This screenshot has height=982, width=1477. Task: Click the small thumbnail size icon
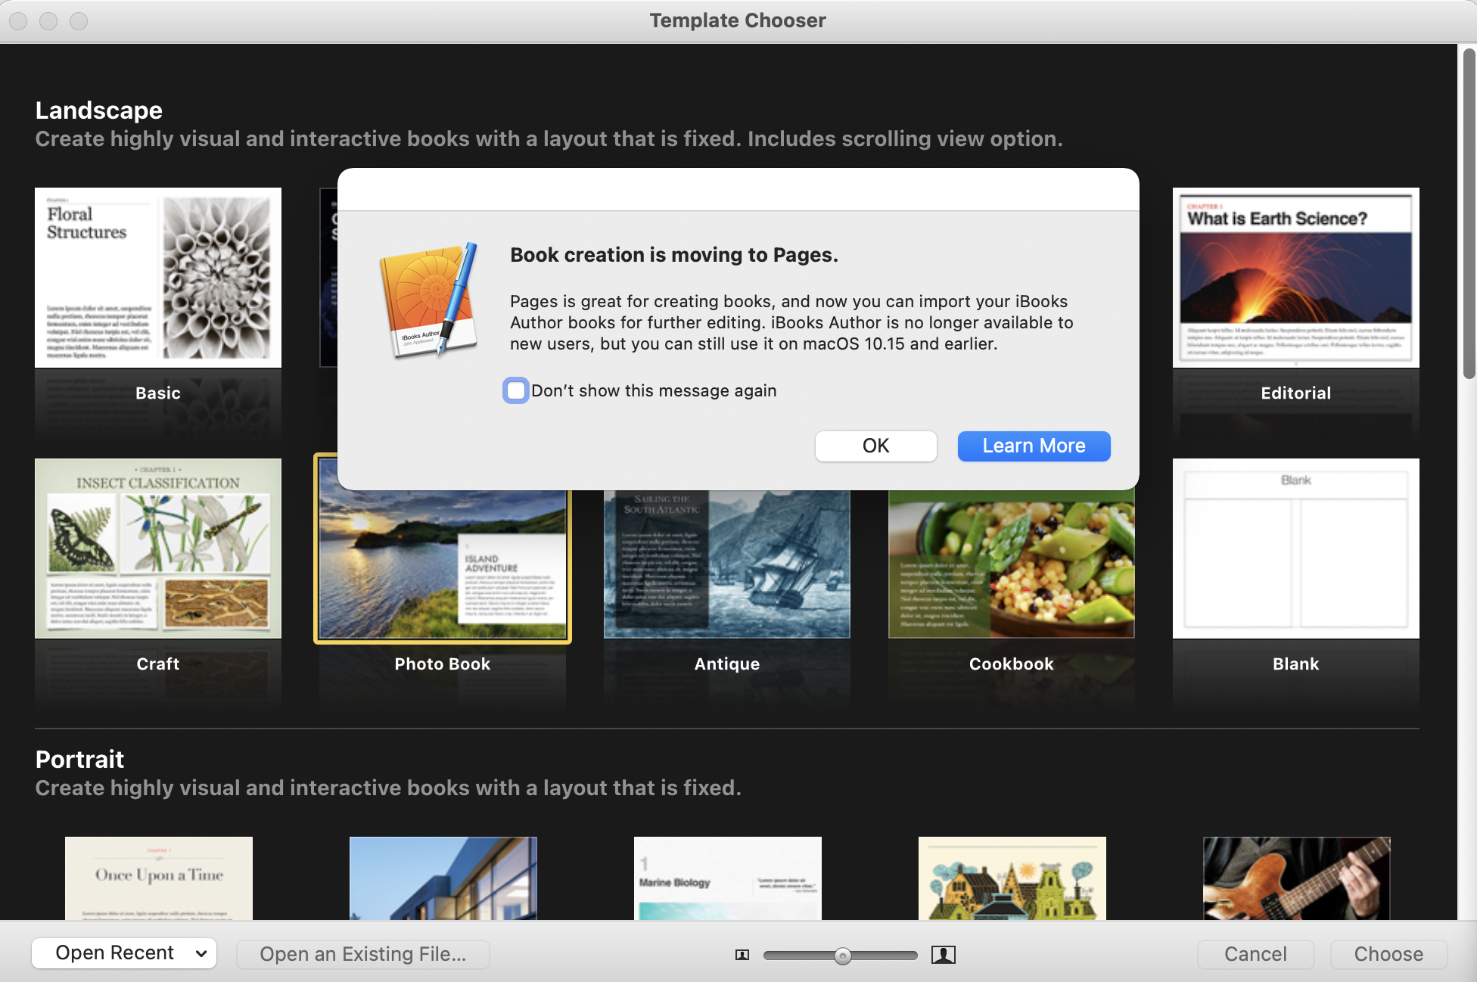click(742, 955)
